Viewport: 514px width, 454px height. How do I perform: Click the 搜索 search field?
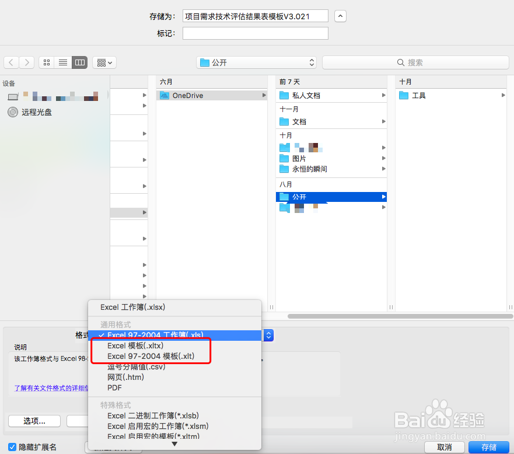coord(415,62)
